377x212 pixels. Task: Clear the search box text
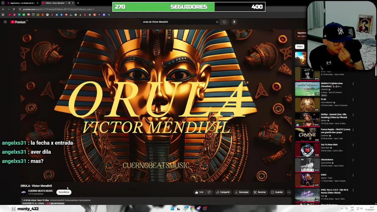click(217, 22)
